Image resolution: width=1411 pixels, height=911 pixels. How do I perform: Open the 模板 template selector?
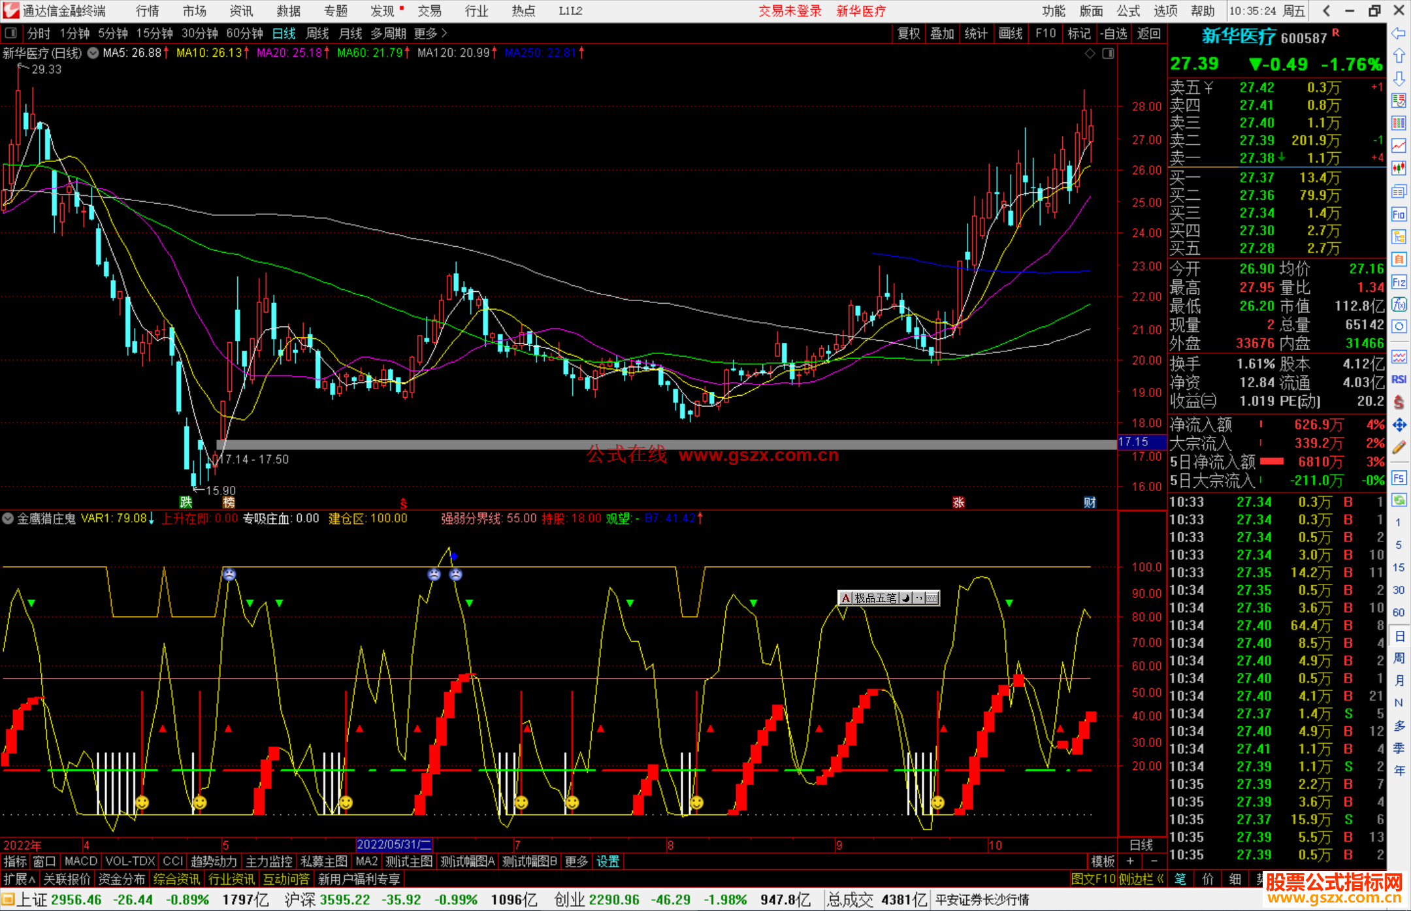(1103, 861)
